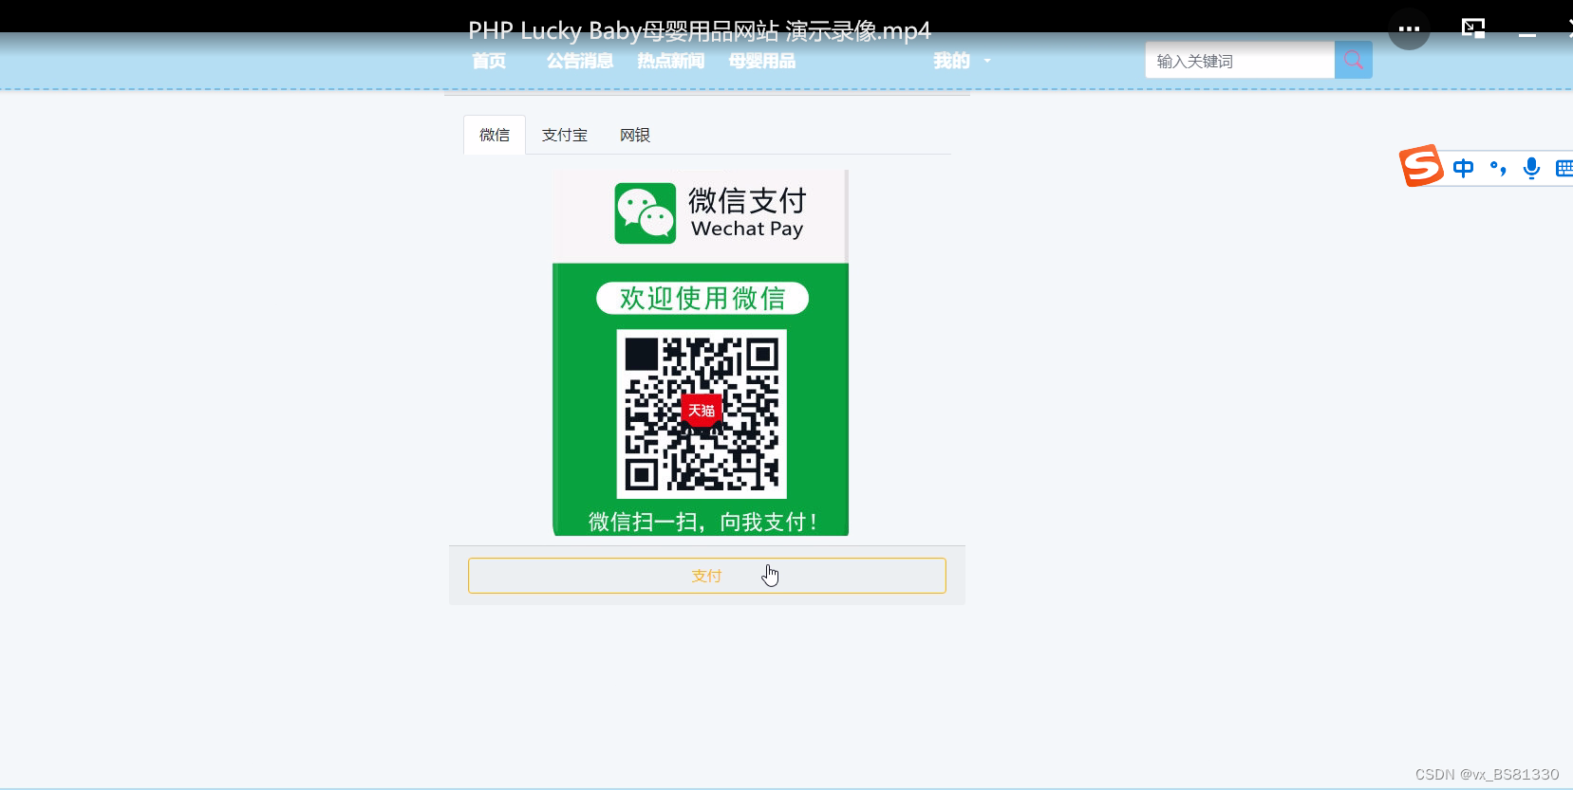The image size is (1573, 790).
Task: Open the video player more options icon
Action: [x=1409, y=28]
